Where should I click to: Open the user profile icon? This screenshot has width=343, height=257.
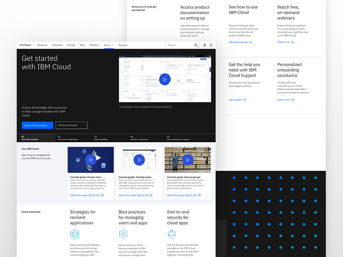[204, 45]
